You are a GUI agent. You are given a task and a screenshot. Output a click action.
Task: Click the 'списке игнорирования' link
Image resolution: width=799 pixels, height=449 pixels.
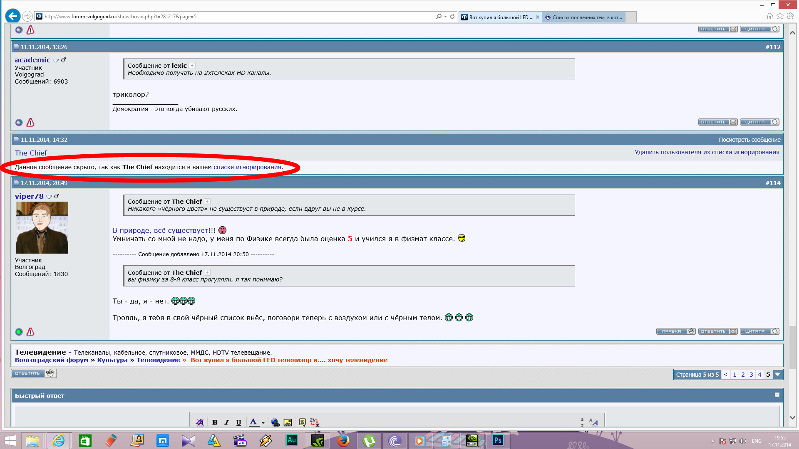coord(247,167)
